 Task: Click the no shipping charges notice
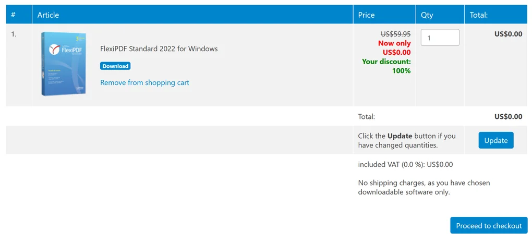click(424, 187)
